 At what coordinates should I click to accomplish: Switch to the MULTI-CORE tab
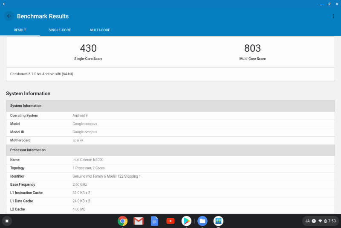pyautogui.click(x=100, y=30)
